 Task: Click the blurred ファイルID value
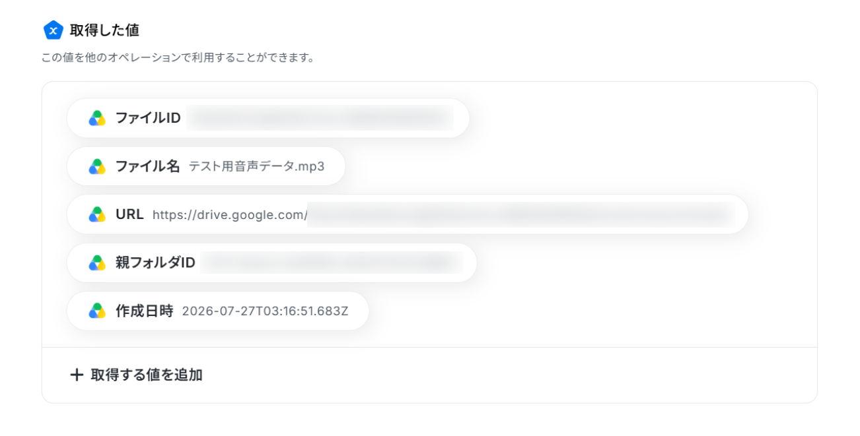[x=320, y=118]
